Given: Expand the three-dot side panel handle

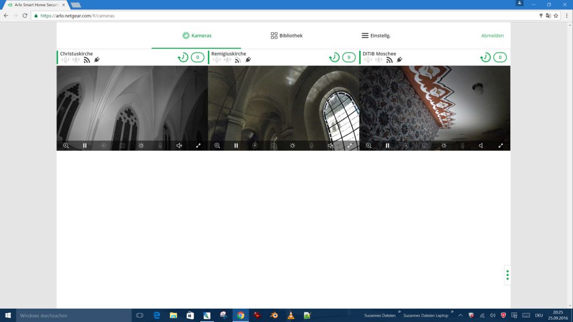Looking at the screenshot, I should [x=507, y=275].
